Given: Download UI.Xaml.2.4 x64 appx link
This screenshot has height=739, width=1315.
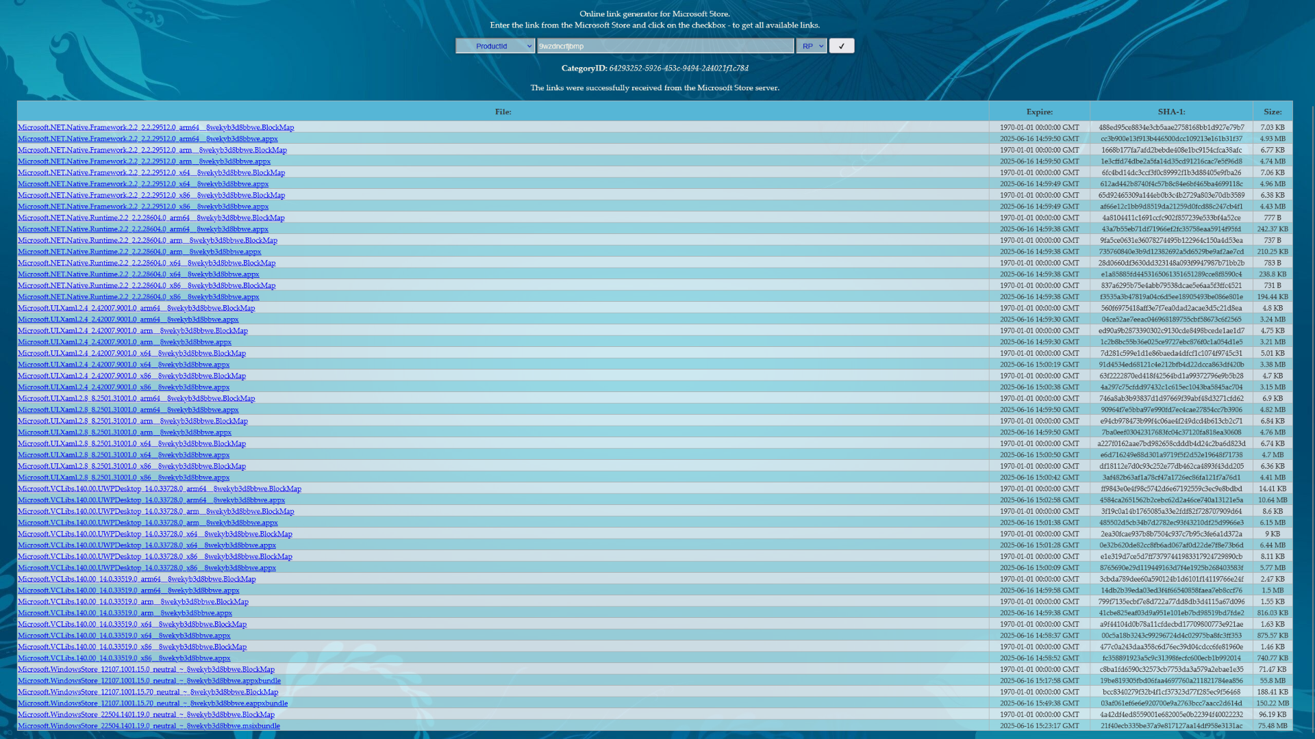Looking at the screenshot, I should [x=123, y=365].
